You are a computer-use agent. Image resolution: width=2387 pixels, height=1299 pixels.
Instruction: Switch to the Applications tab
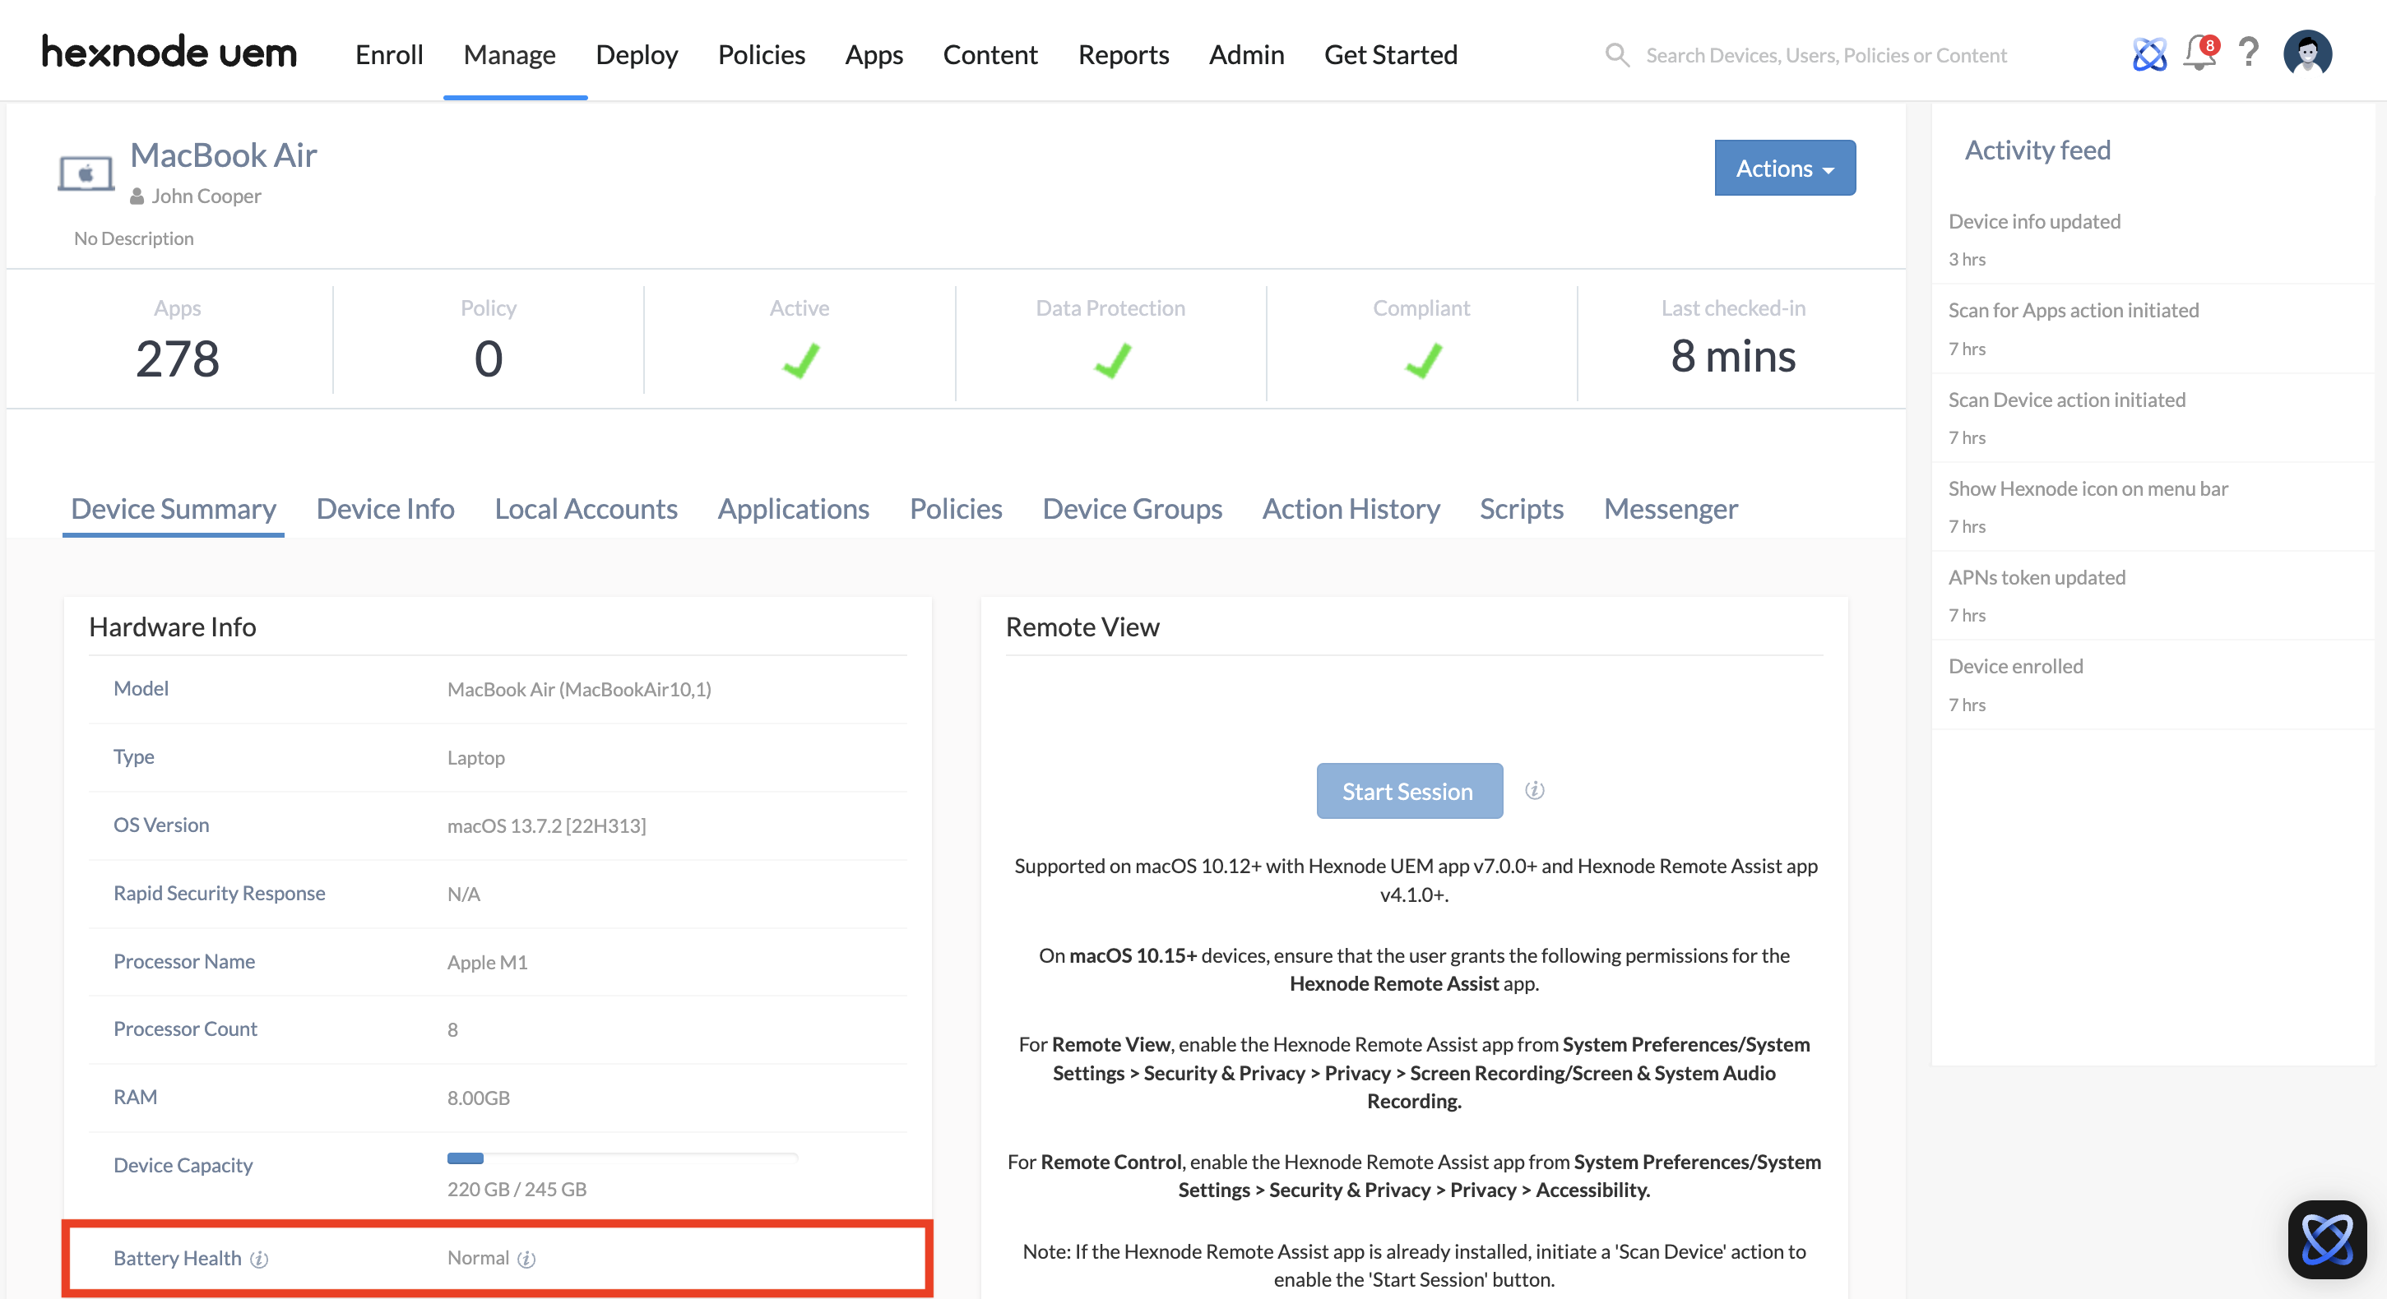(x=793, y=508)
